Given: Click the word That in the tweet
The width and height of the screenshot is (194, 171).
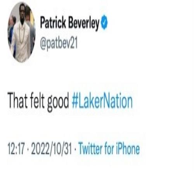Looking at the screenshot, I should click(17, 100).
